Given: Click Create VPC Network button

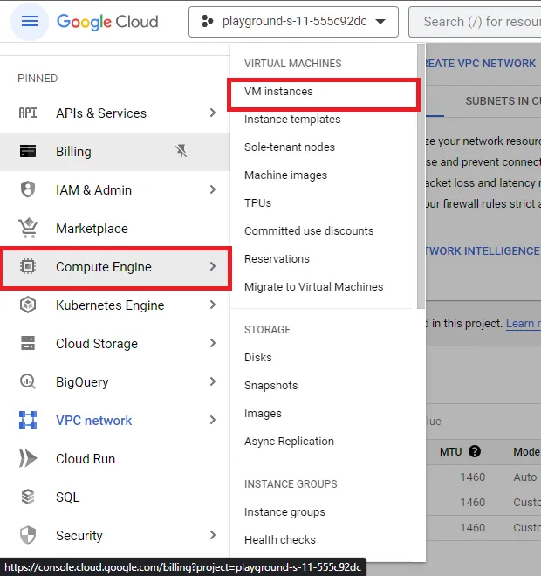Looking at the screenshot, I should (x=481, y=63).
